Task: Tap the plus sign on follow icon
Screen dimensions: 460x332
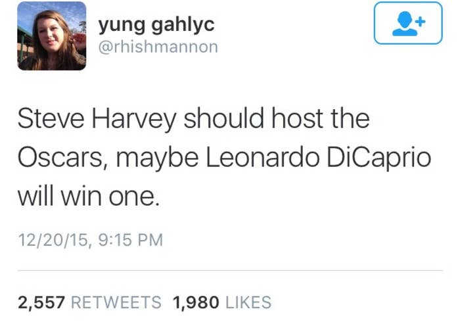Action: [x=421, y=22]
